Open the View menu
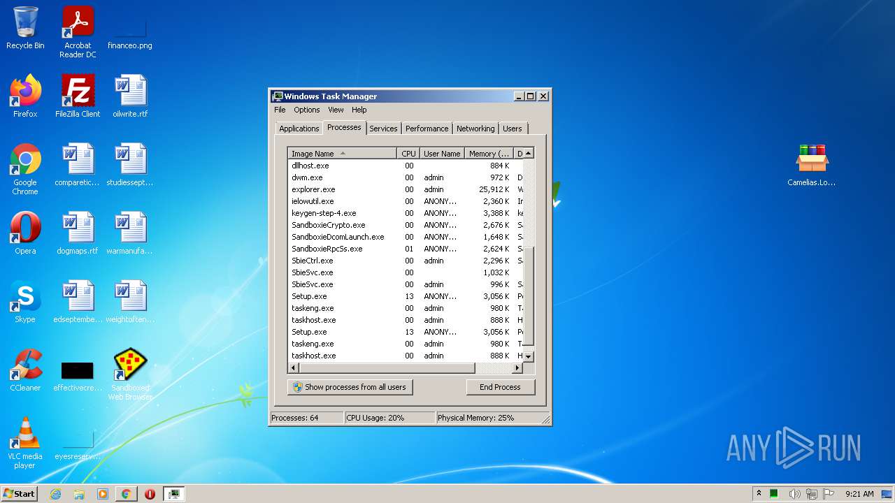This screenshot has width=895, height=503. 336,110
